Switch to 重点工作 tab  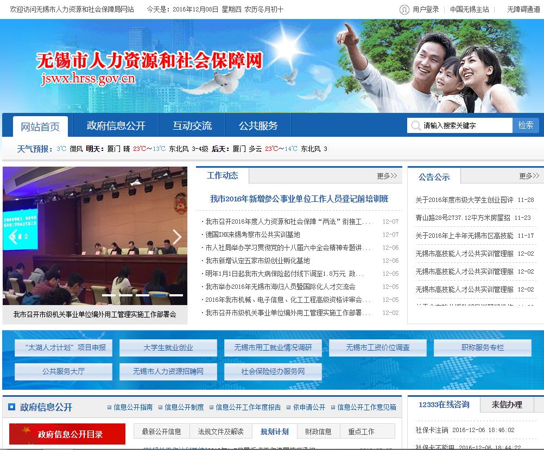(361, 431)
